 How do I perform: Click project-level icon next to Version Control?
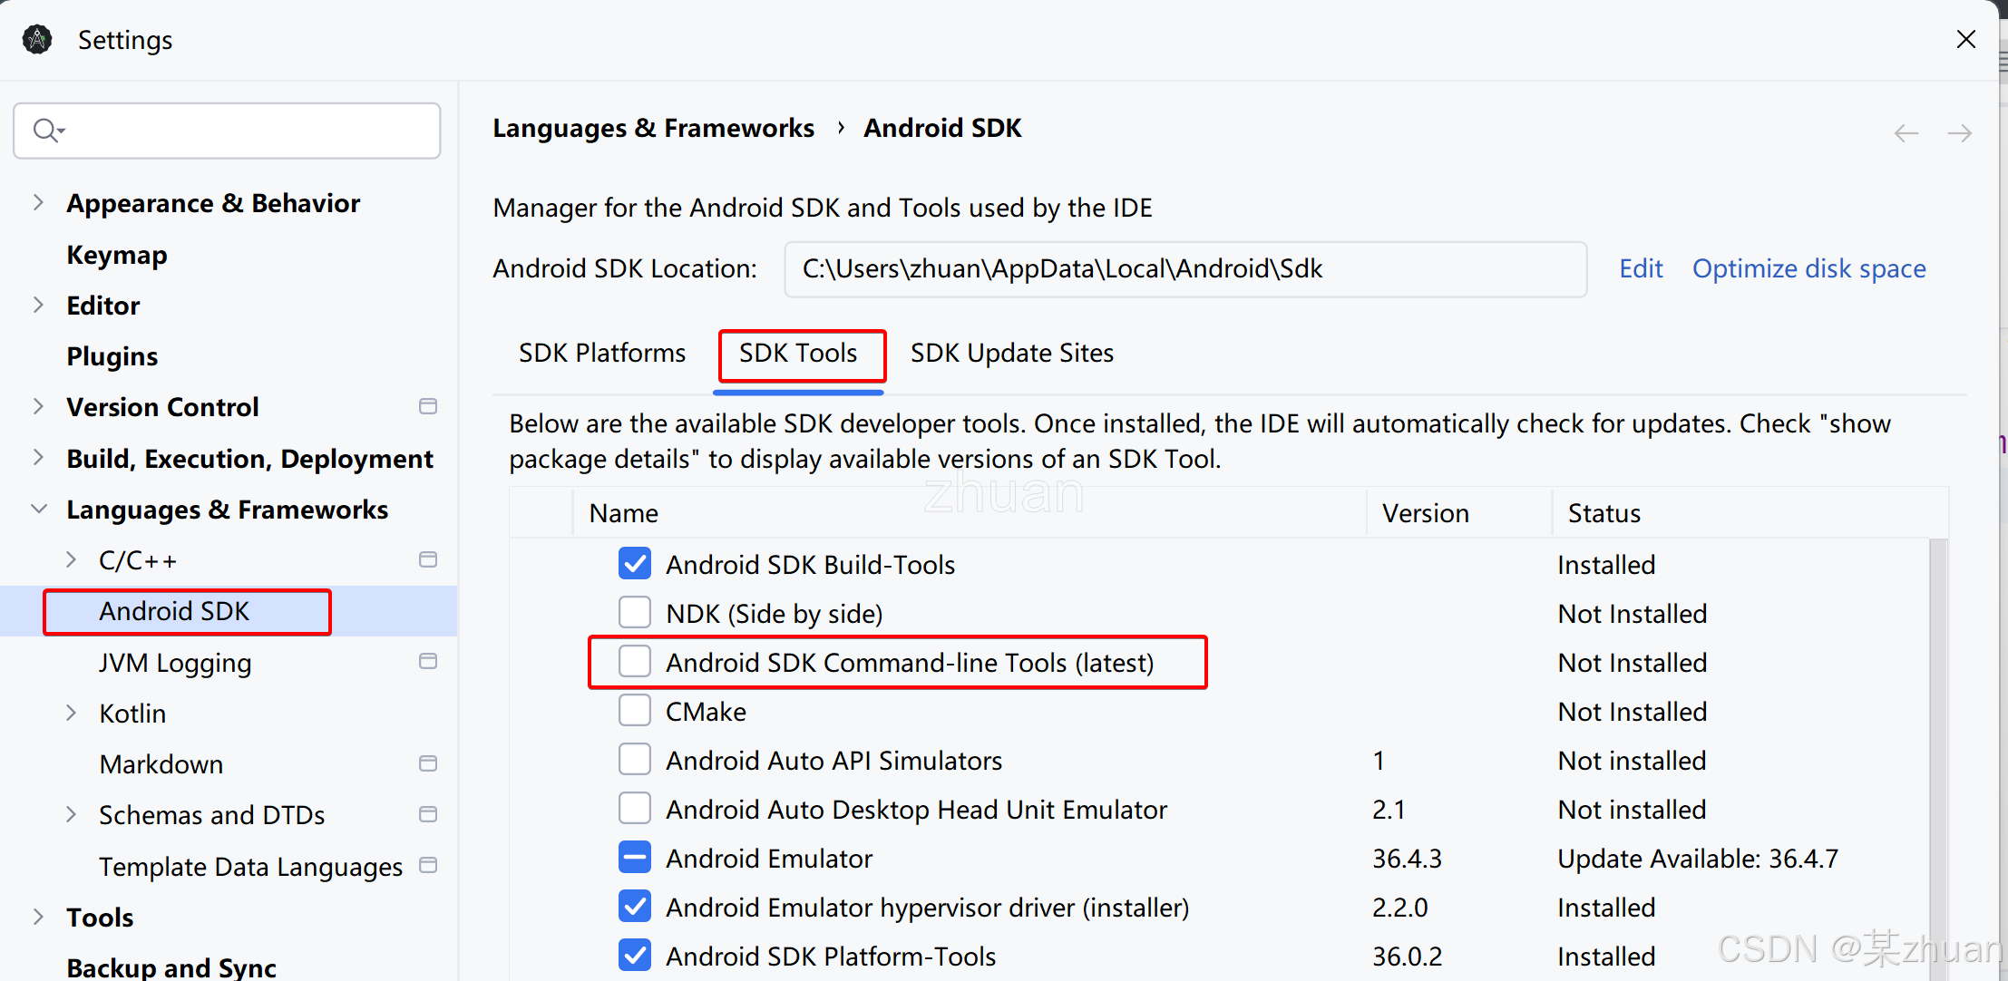click(428, 406)
